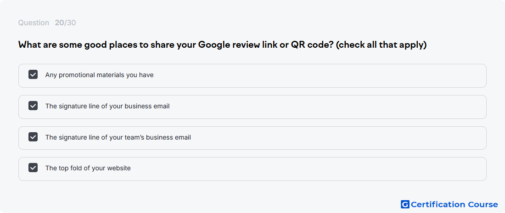Uncheck 'The signature line of your business email' checkbox
Viewport: 505px width, 213px height.
click(33, 106)
